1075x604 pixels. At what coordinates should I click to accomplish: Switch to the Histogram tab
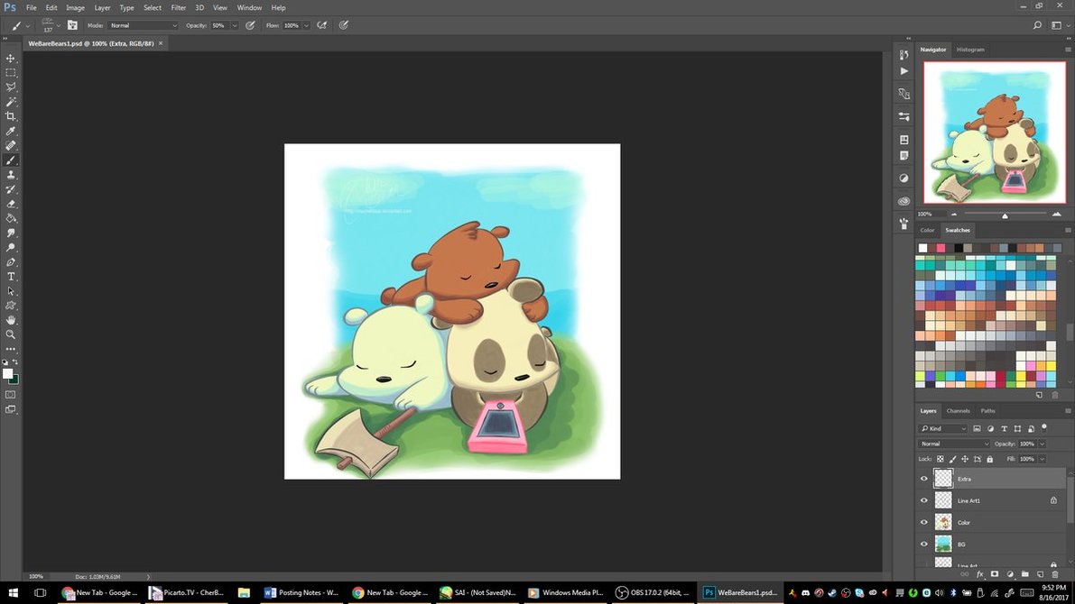[970, 50]
